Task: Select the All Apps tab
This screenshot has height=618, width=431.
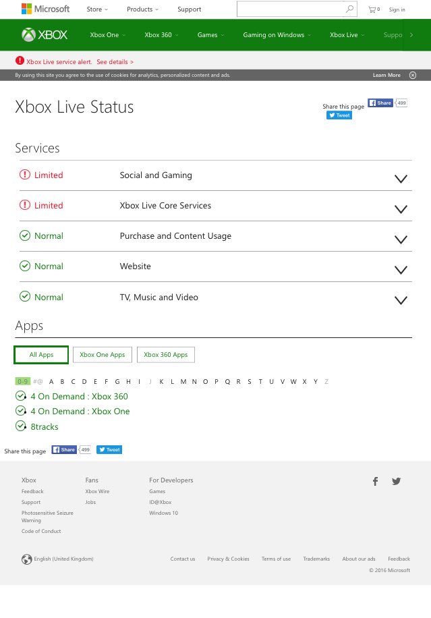Action: tap(41, 355)
